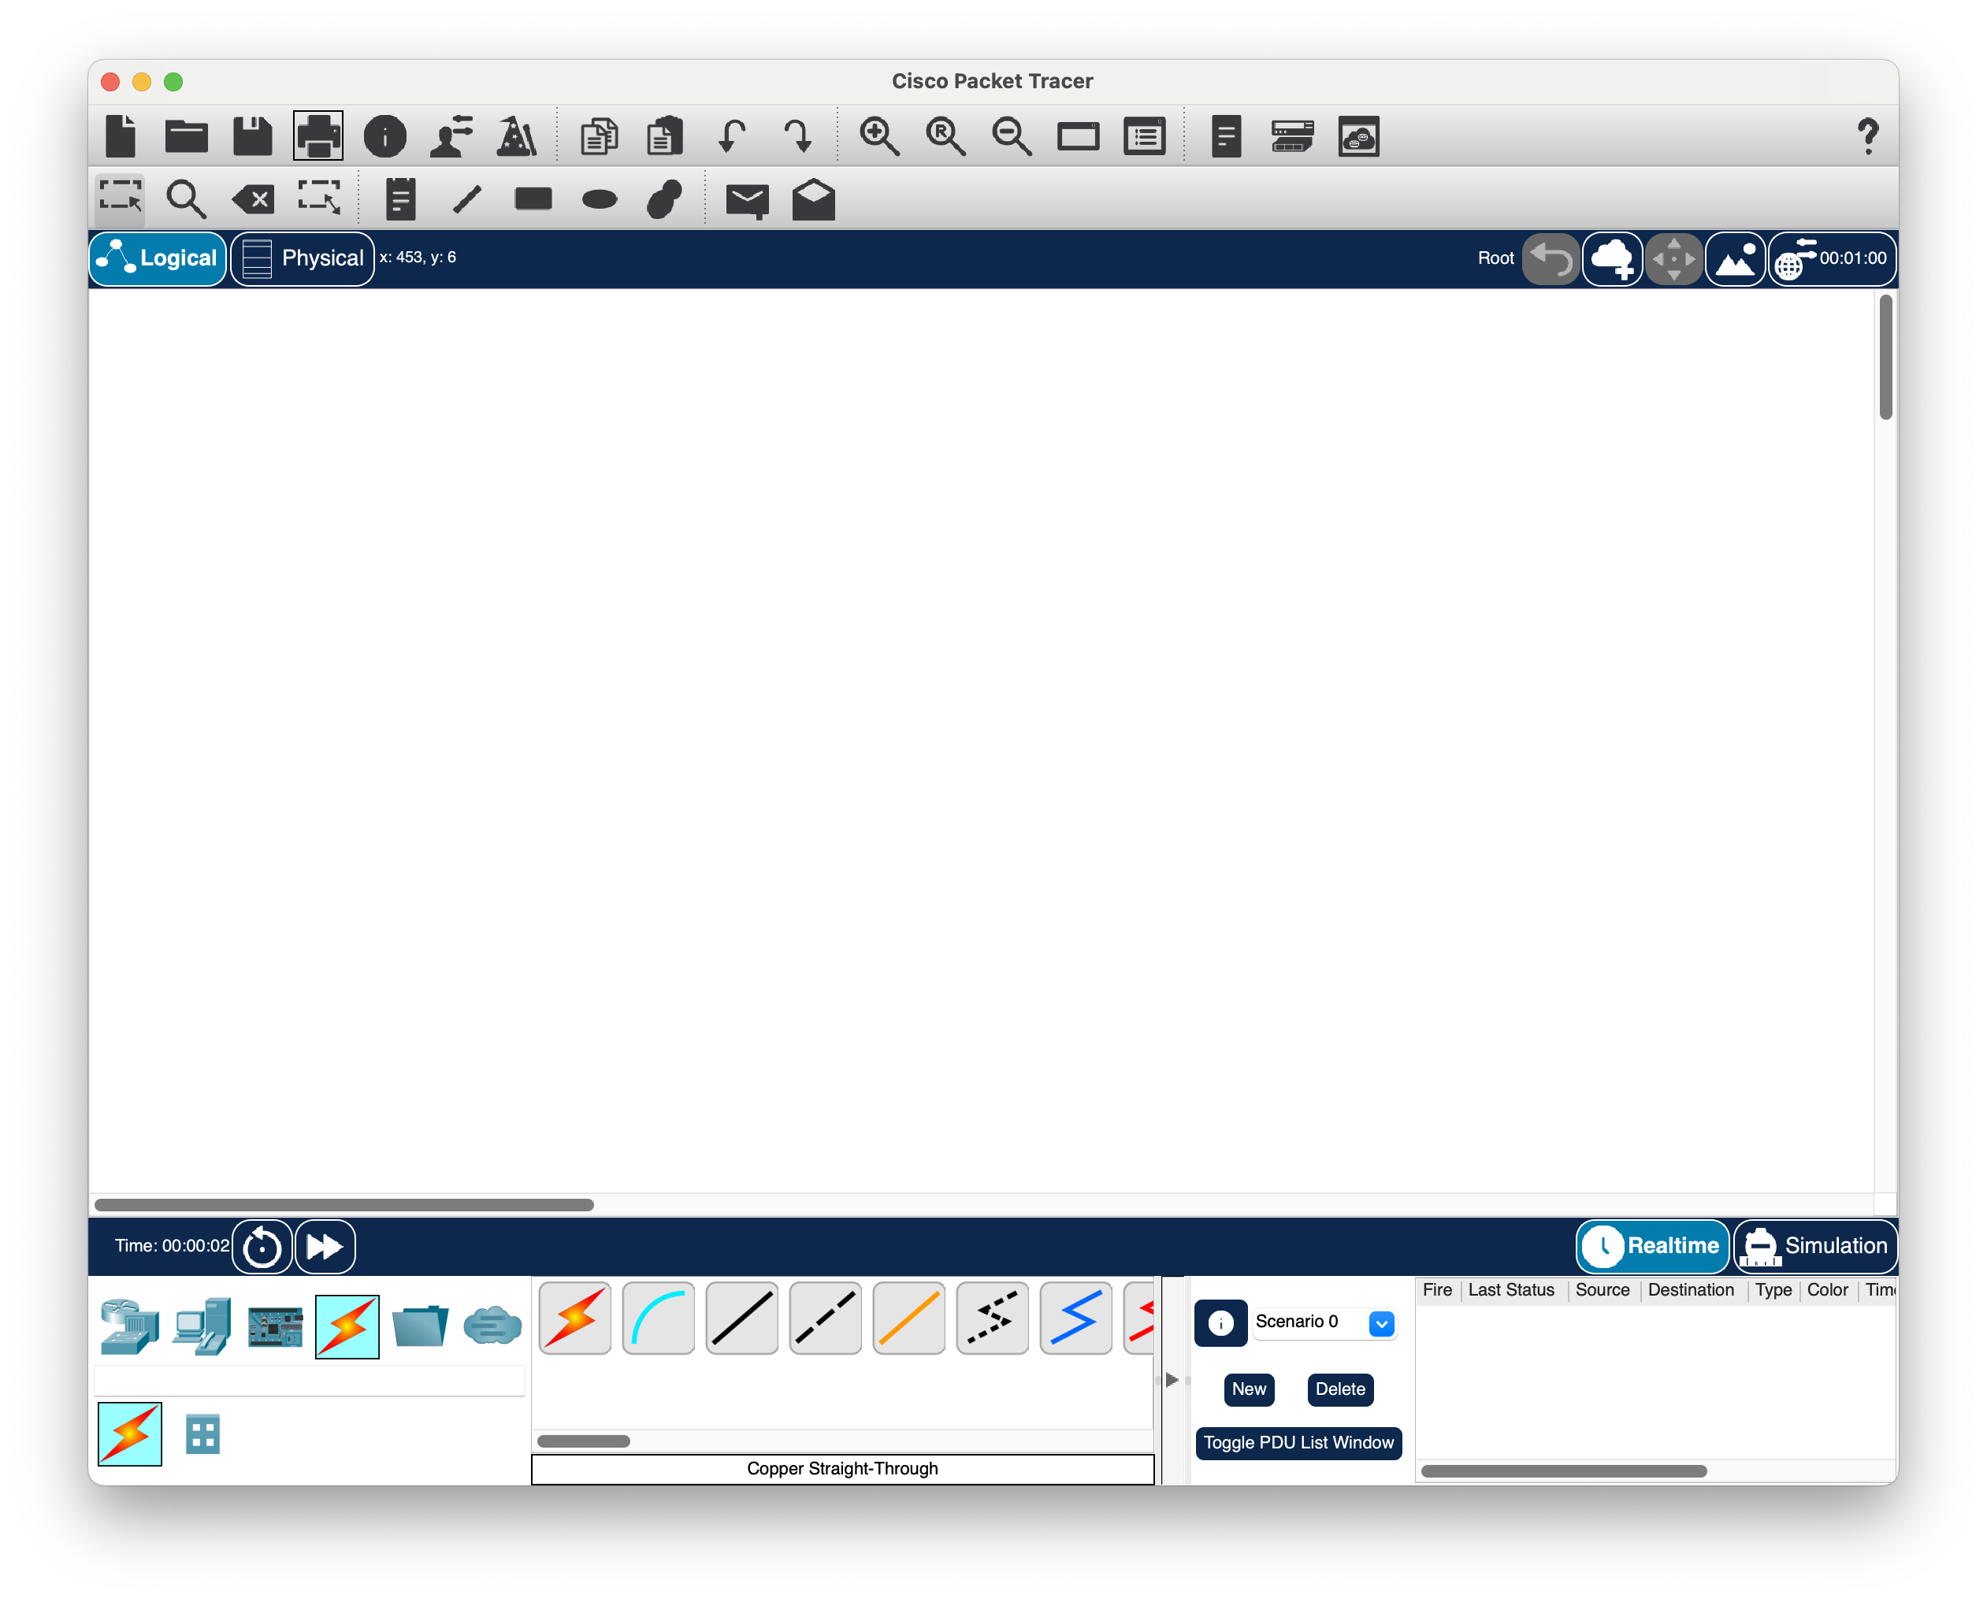Add a Simple PDU closed envelope
This screenshot has height=1602, width=1987.
747,200
